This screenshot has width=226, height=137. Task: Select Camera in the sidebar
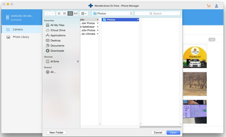coord(21,29)
